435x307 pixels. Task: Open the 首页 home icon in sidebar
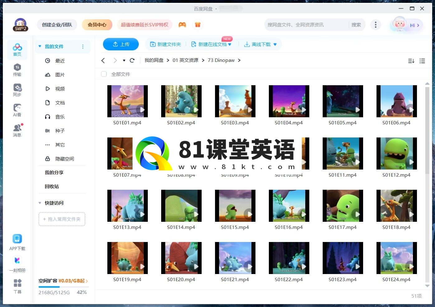17,50
